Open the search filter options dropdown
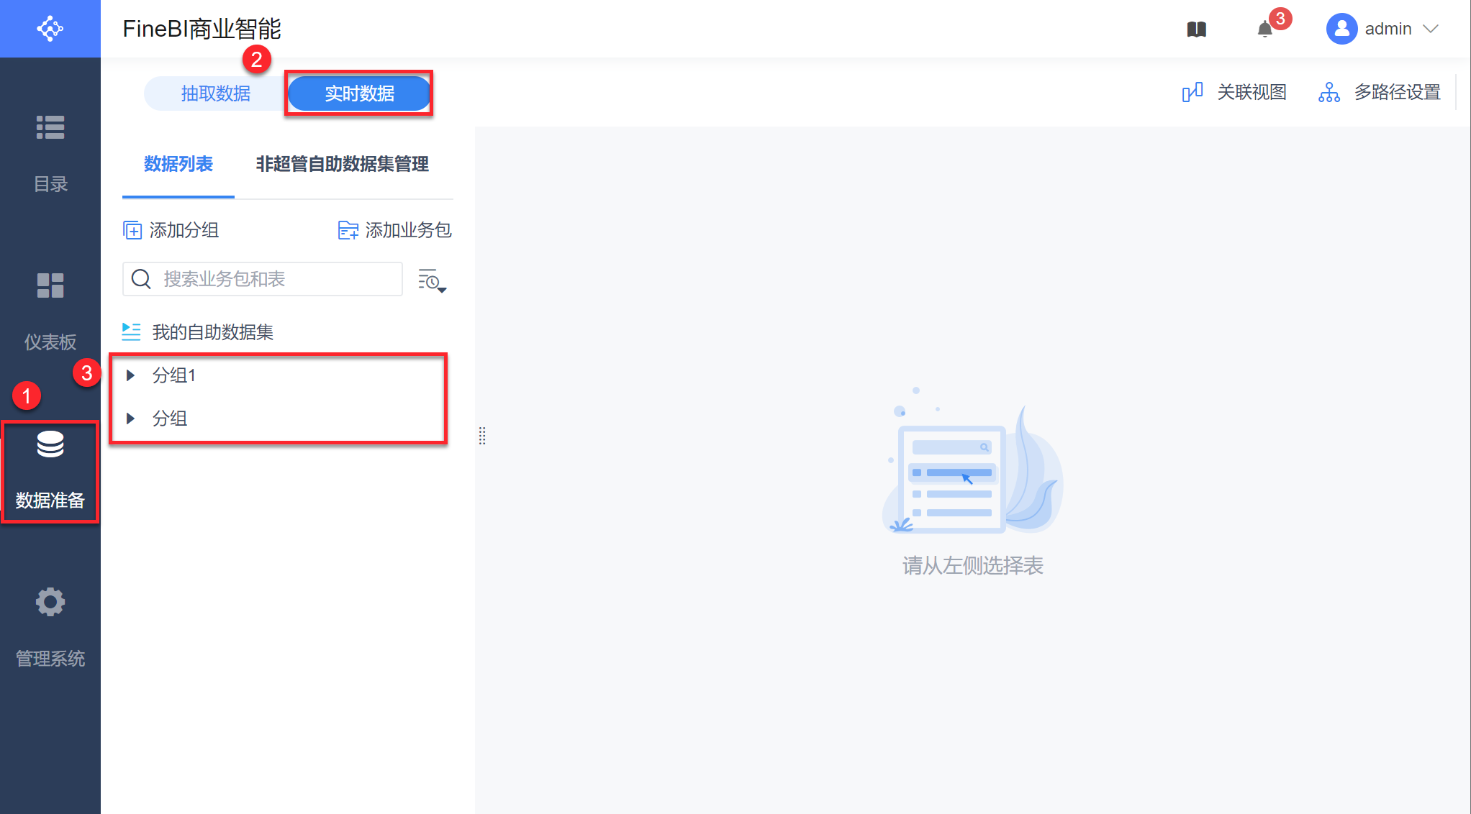 [x=432, y=280]
